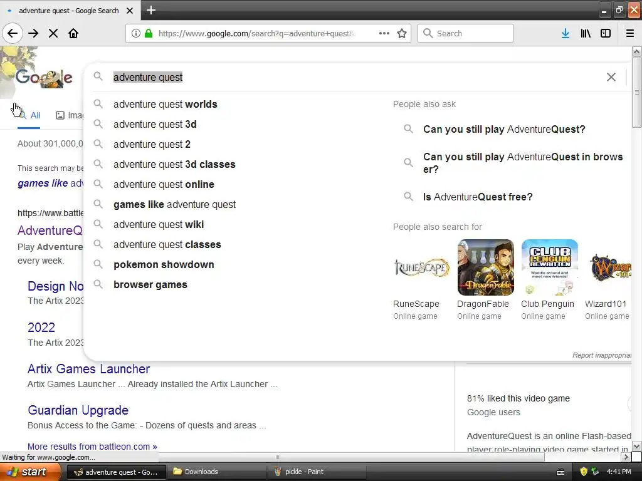Click the address bar URL
Screen dimensions: 642x481
tap(257, 33)
